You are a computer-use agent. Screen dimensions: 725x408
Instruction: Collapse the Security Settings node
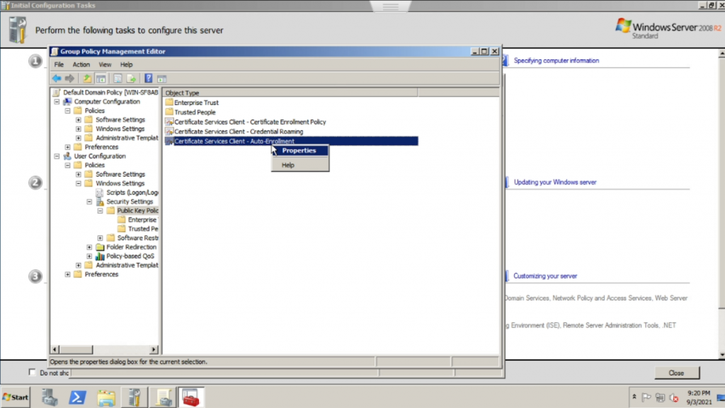point(89,202)
